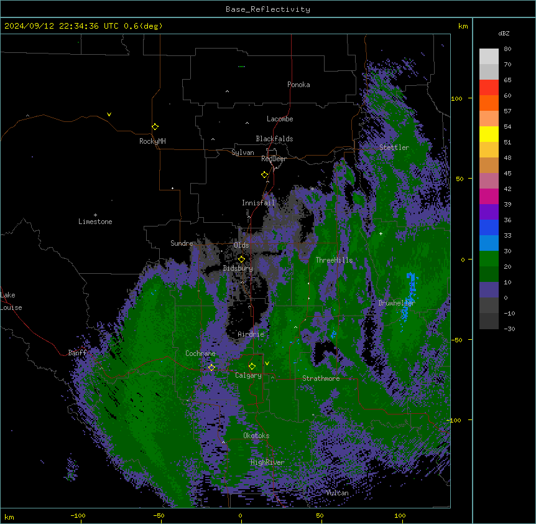Click the yellow station marker south of RedDeer
The image size is (536, 524).
pyautogui.click(x=264, y=175)
